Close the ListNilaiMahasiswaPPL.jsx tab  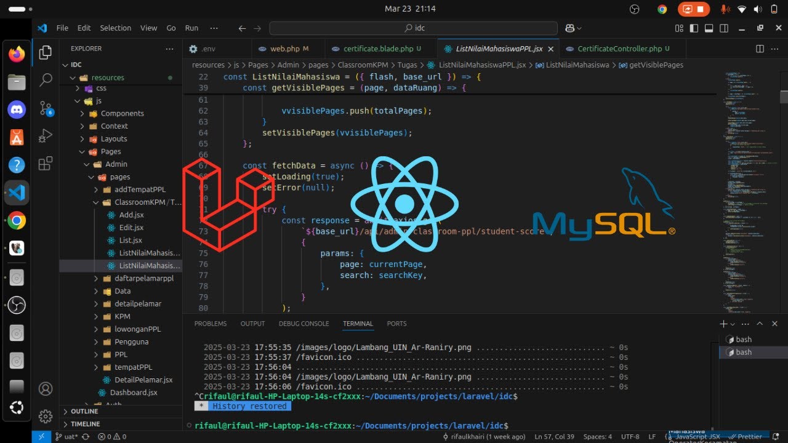551,49
